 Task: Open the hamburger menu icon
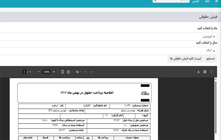tap(217, 1)
